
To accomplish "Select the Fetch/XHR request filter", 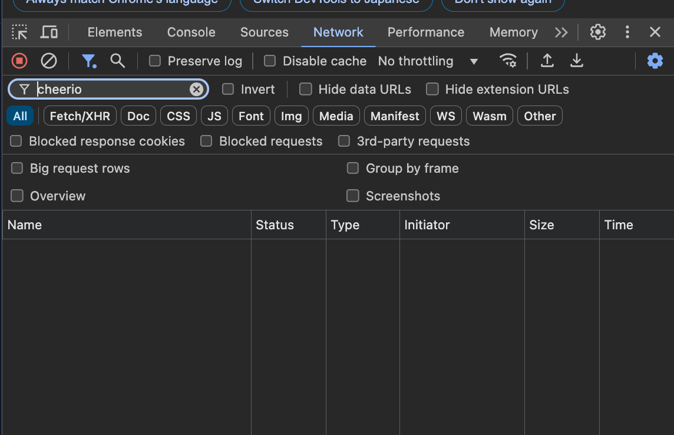I will click(x=80, y=116).
